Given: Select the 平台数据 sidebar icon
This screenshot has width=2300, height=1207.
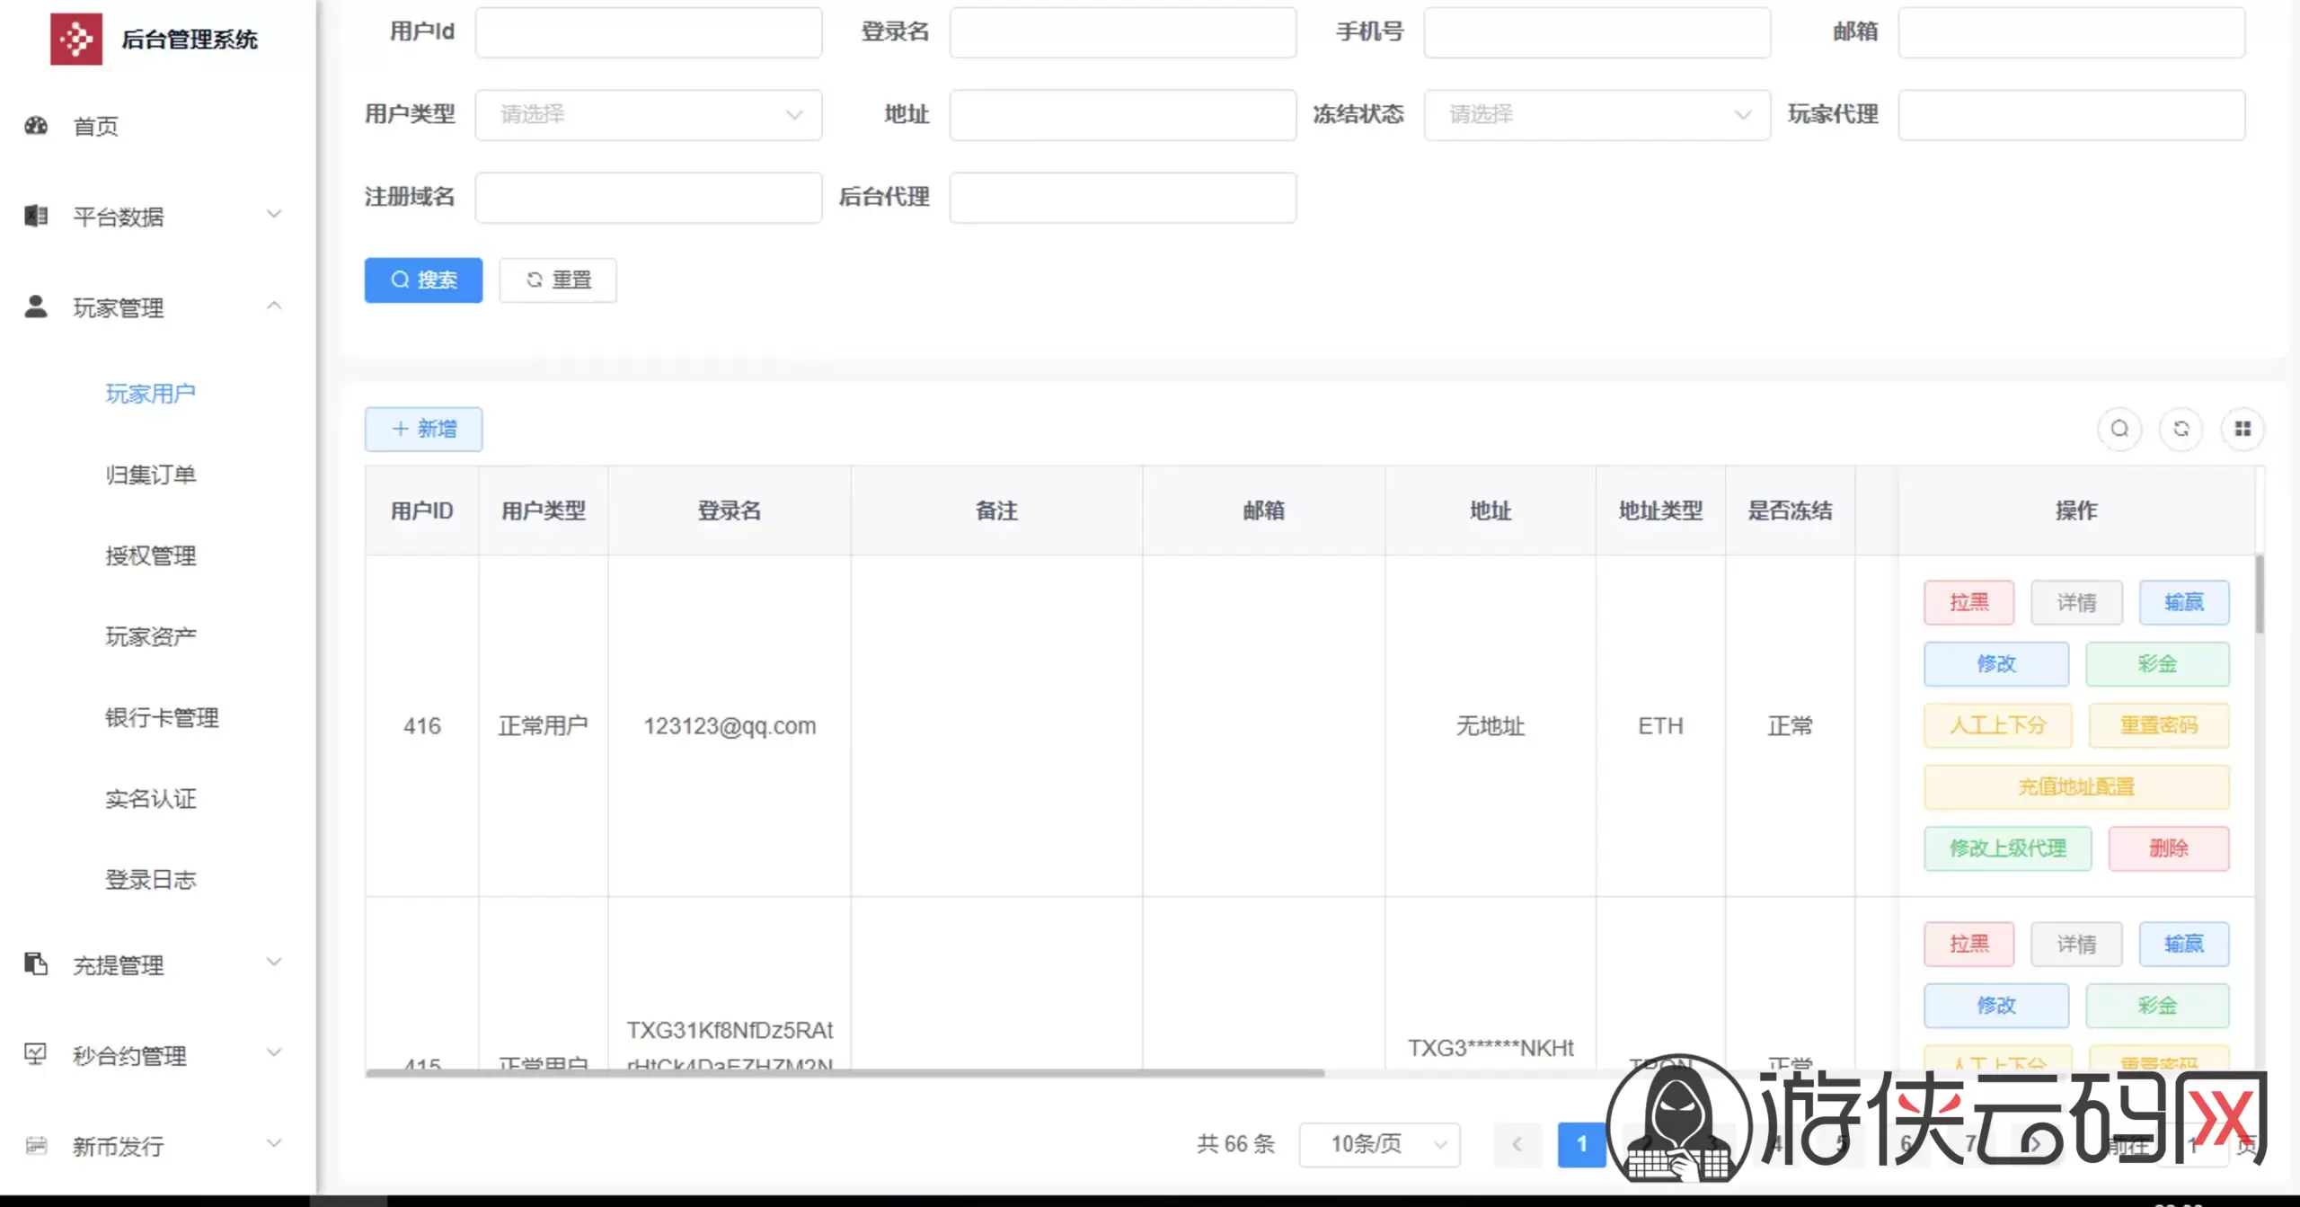Looking at the screenshot, I should pos(36,216).
